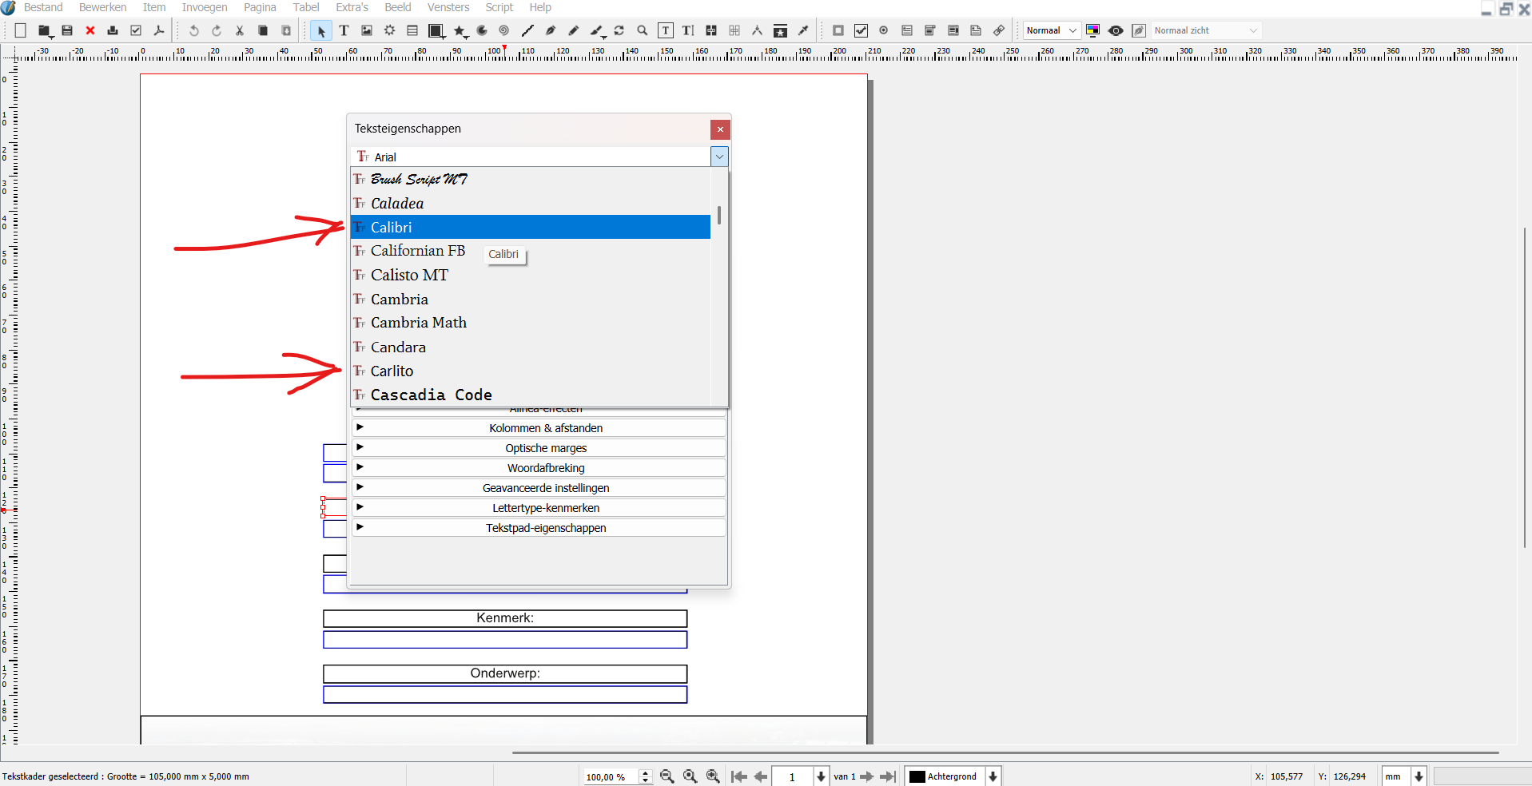Collapse the Arial font dropdown

(x=719, y=157)
